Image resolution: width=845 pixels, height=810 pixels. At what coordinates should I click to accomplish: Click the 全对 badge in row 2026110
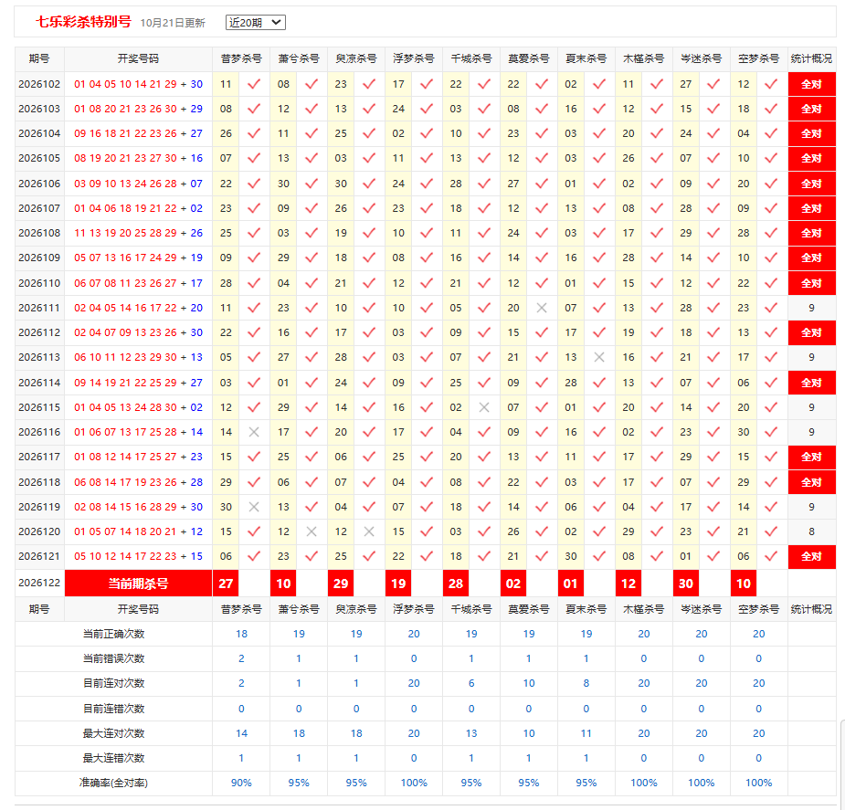811,283
